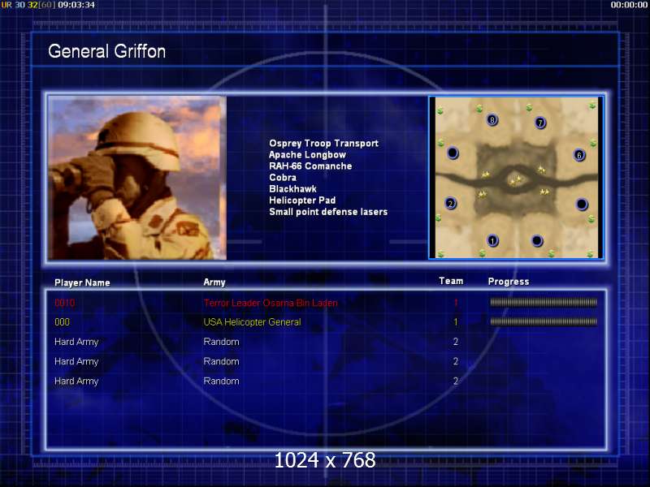Click the empty start marker beside marker 1

point(537,240)
